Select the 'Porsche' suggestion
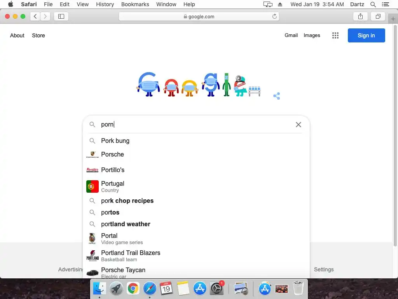The height and width of the screenshot is (299, 398). tap(196, 154)
